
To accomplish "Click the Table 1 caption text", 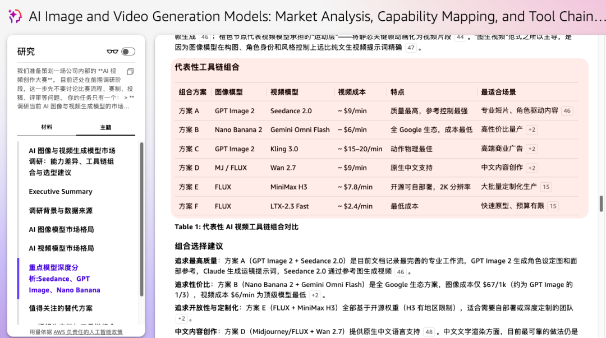I will 237,227.
